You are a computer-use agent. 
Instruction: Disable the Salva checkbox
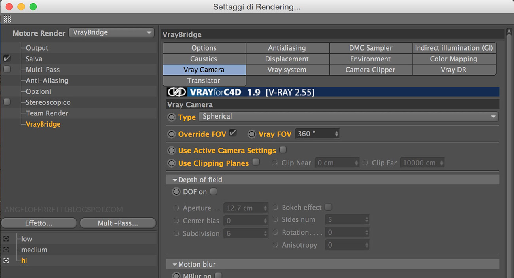7,59
